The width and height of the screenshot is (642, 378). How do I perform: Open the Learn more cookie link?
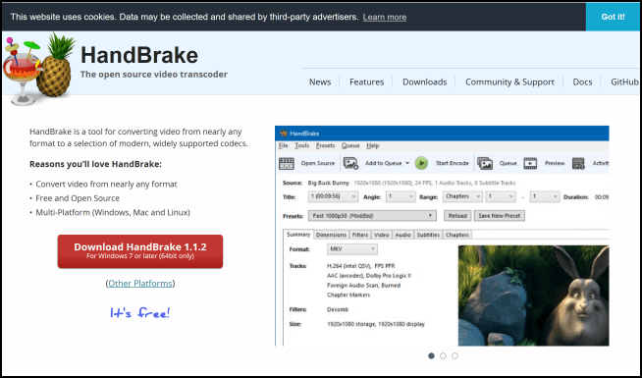(x=385, y=18)
